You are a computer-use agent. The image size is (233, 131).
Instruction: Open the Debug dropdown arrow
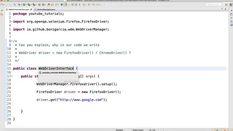point(21,5)
